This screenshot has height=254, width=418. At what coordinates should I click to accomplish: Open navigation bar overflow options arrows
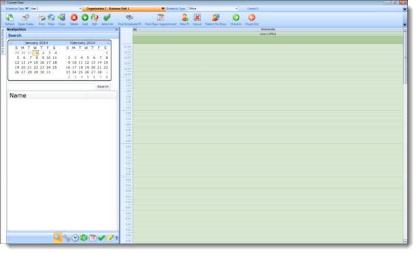click(x=117, y=238)
